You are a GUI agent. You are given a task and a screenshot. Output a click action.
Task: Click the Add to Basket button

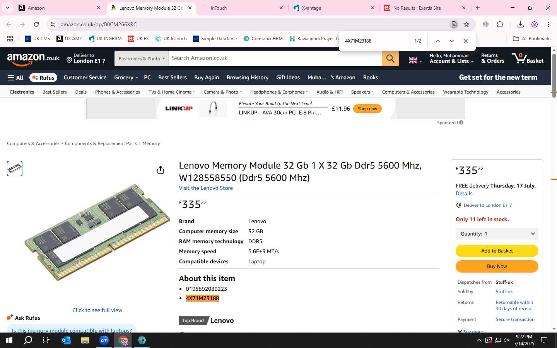point(497,251)
